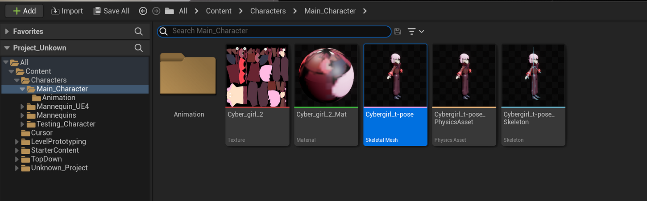This screenshot has height=201, width=647.
Task: Click the forward navigation arrow icon
Action: pos(156,11)
